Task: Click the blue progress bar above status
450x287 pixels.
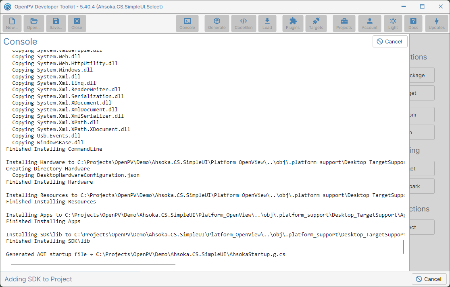Action: pyautogui.click(x=70, y=271)
